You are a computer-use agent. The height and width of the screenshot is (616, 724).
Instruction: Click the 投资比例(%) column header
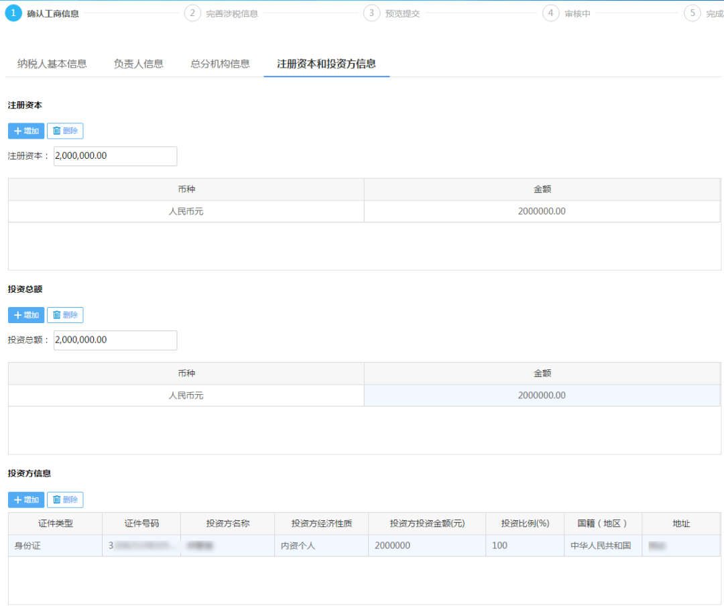pos(525,523)
